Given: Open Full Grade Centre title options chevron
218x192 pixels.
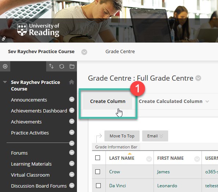Looking at the screenshot, I should 198,78.
